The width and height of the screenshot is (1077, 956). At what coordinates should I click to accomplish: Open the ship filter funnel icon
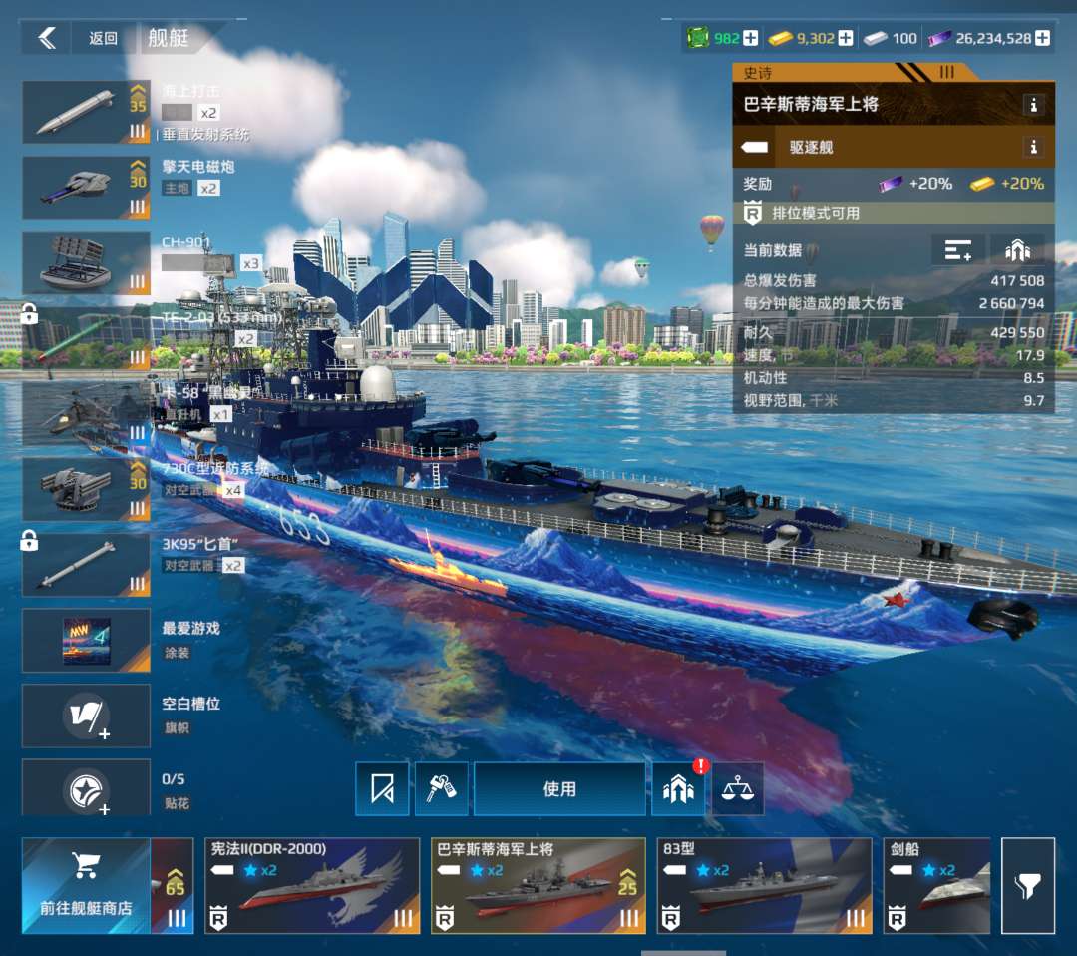pos(1027,885)
